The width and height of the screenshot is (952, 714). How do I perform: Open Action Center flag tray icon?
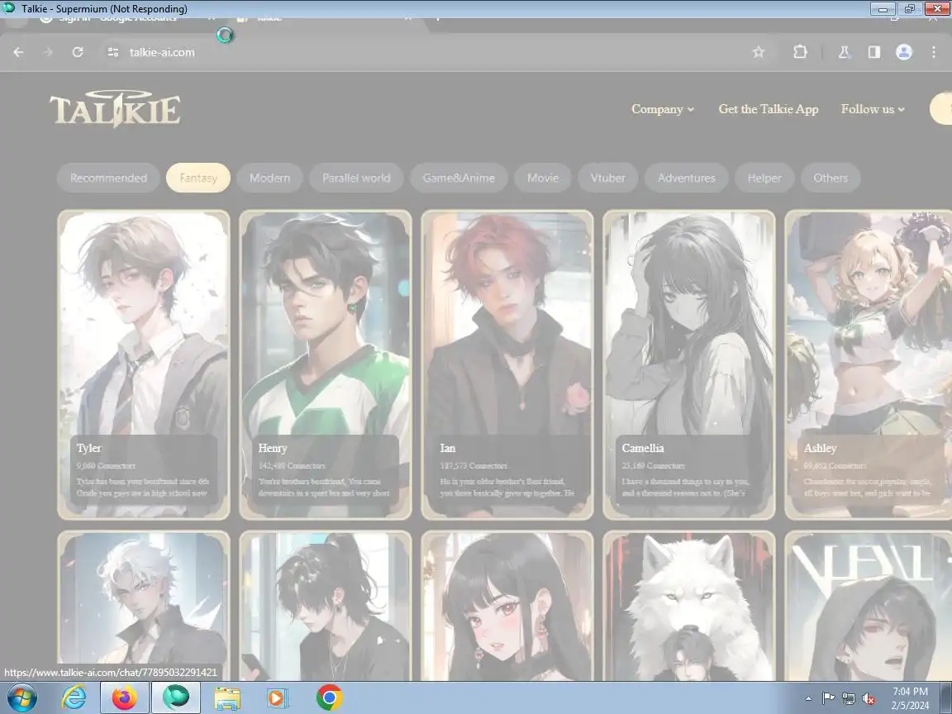pyautogui.click(x=828, y=699)
